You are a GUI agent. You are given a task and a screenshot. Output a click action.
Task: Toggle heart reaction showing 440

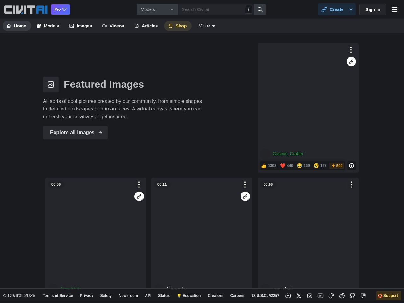pos(287,166)
